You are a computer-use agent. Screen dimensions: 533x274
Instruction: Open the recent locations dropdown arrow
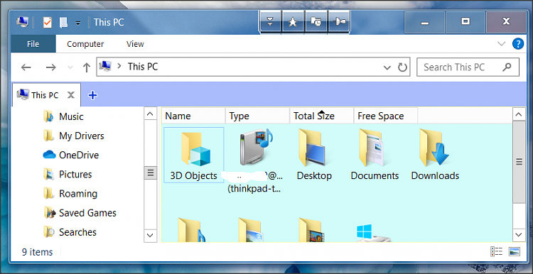click(x=70, y=67)
